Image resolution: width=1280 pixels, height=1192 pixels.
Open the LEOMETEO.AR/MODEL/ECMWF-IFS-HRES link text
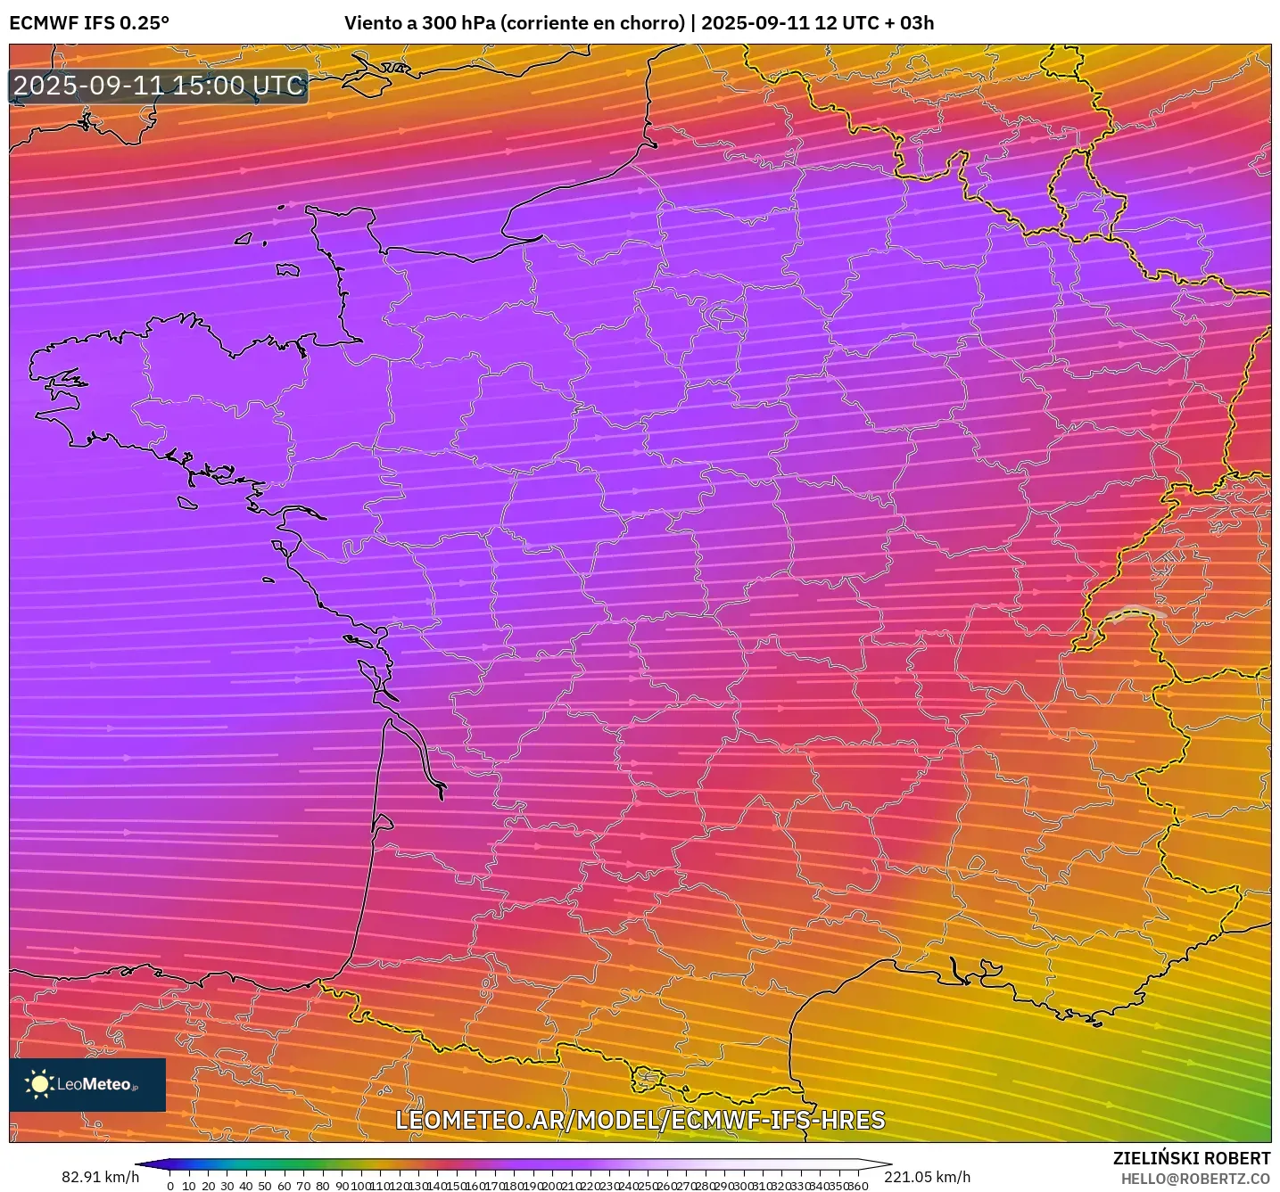click(x=640, y=1120)
